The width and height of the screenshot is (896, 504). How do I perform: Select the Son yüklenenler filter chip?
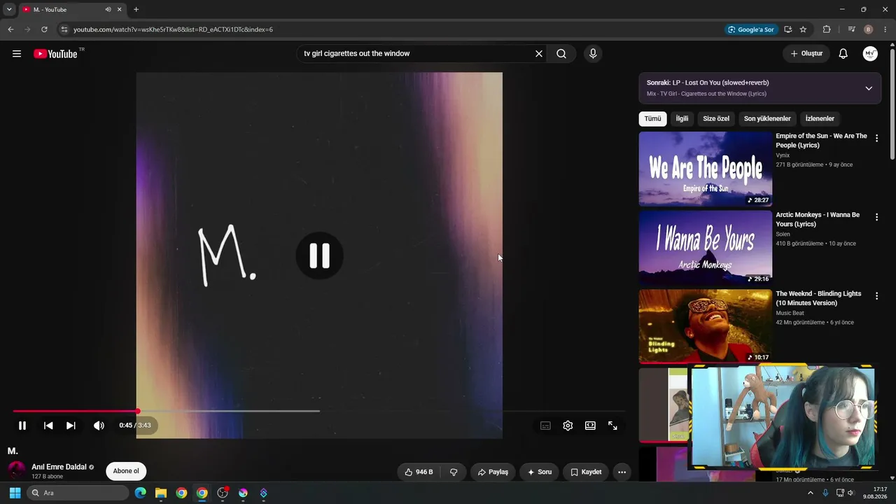[767, 119]
